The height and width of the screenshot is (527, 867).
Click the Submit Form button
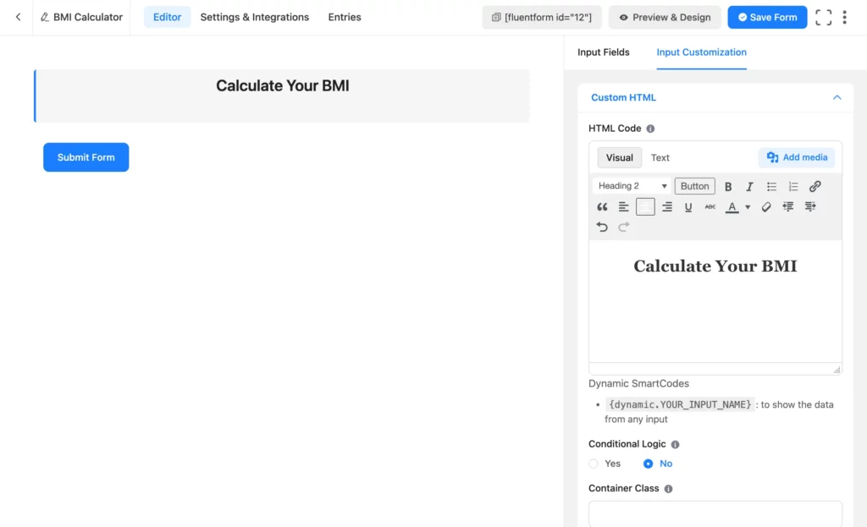[x=86, y=157]
